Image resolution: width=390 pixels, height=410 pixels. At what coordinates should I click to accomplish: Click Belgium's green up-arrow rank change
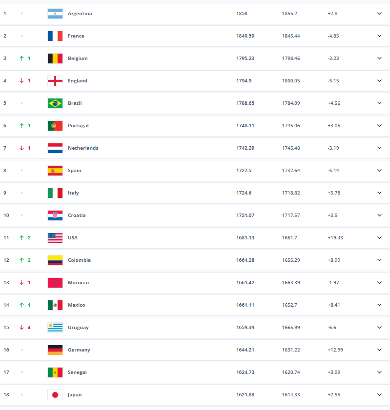21,59
